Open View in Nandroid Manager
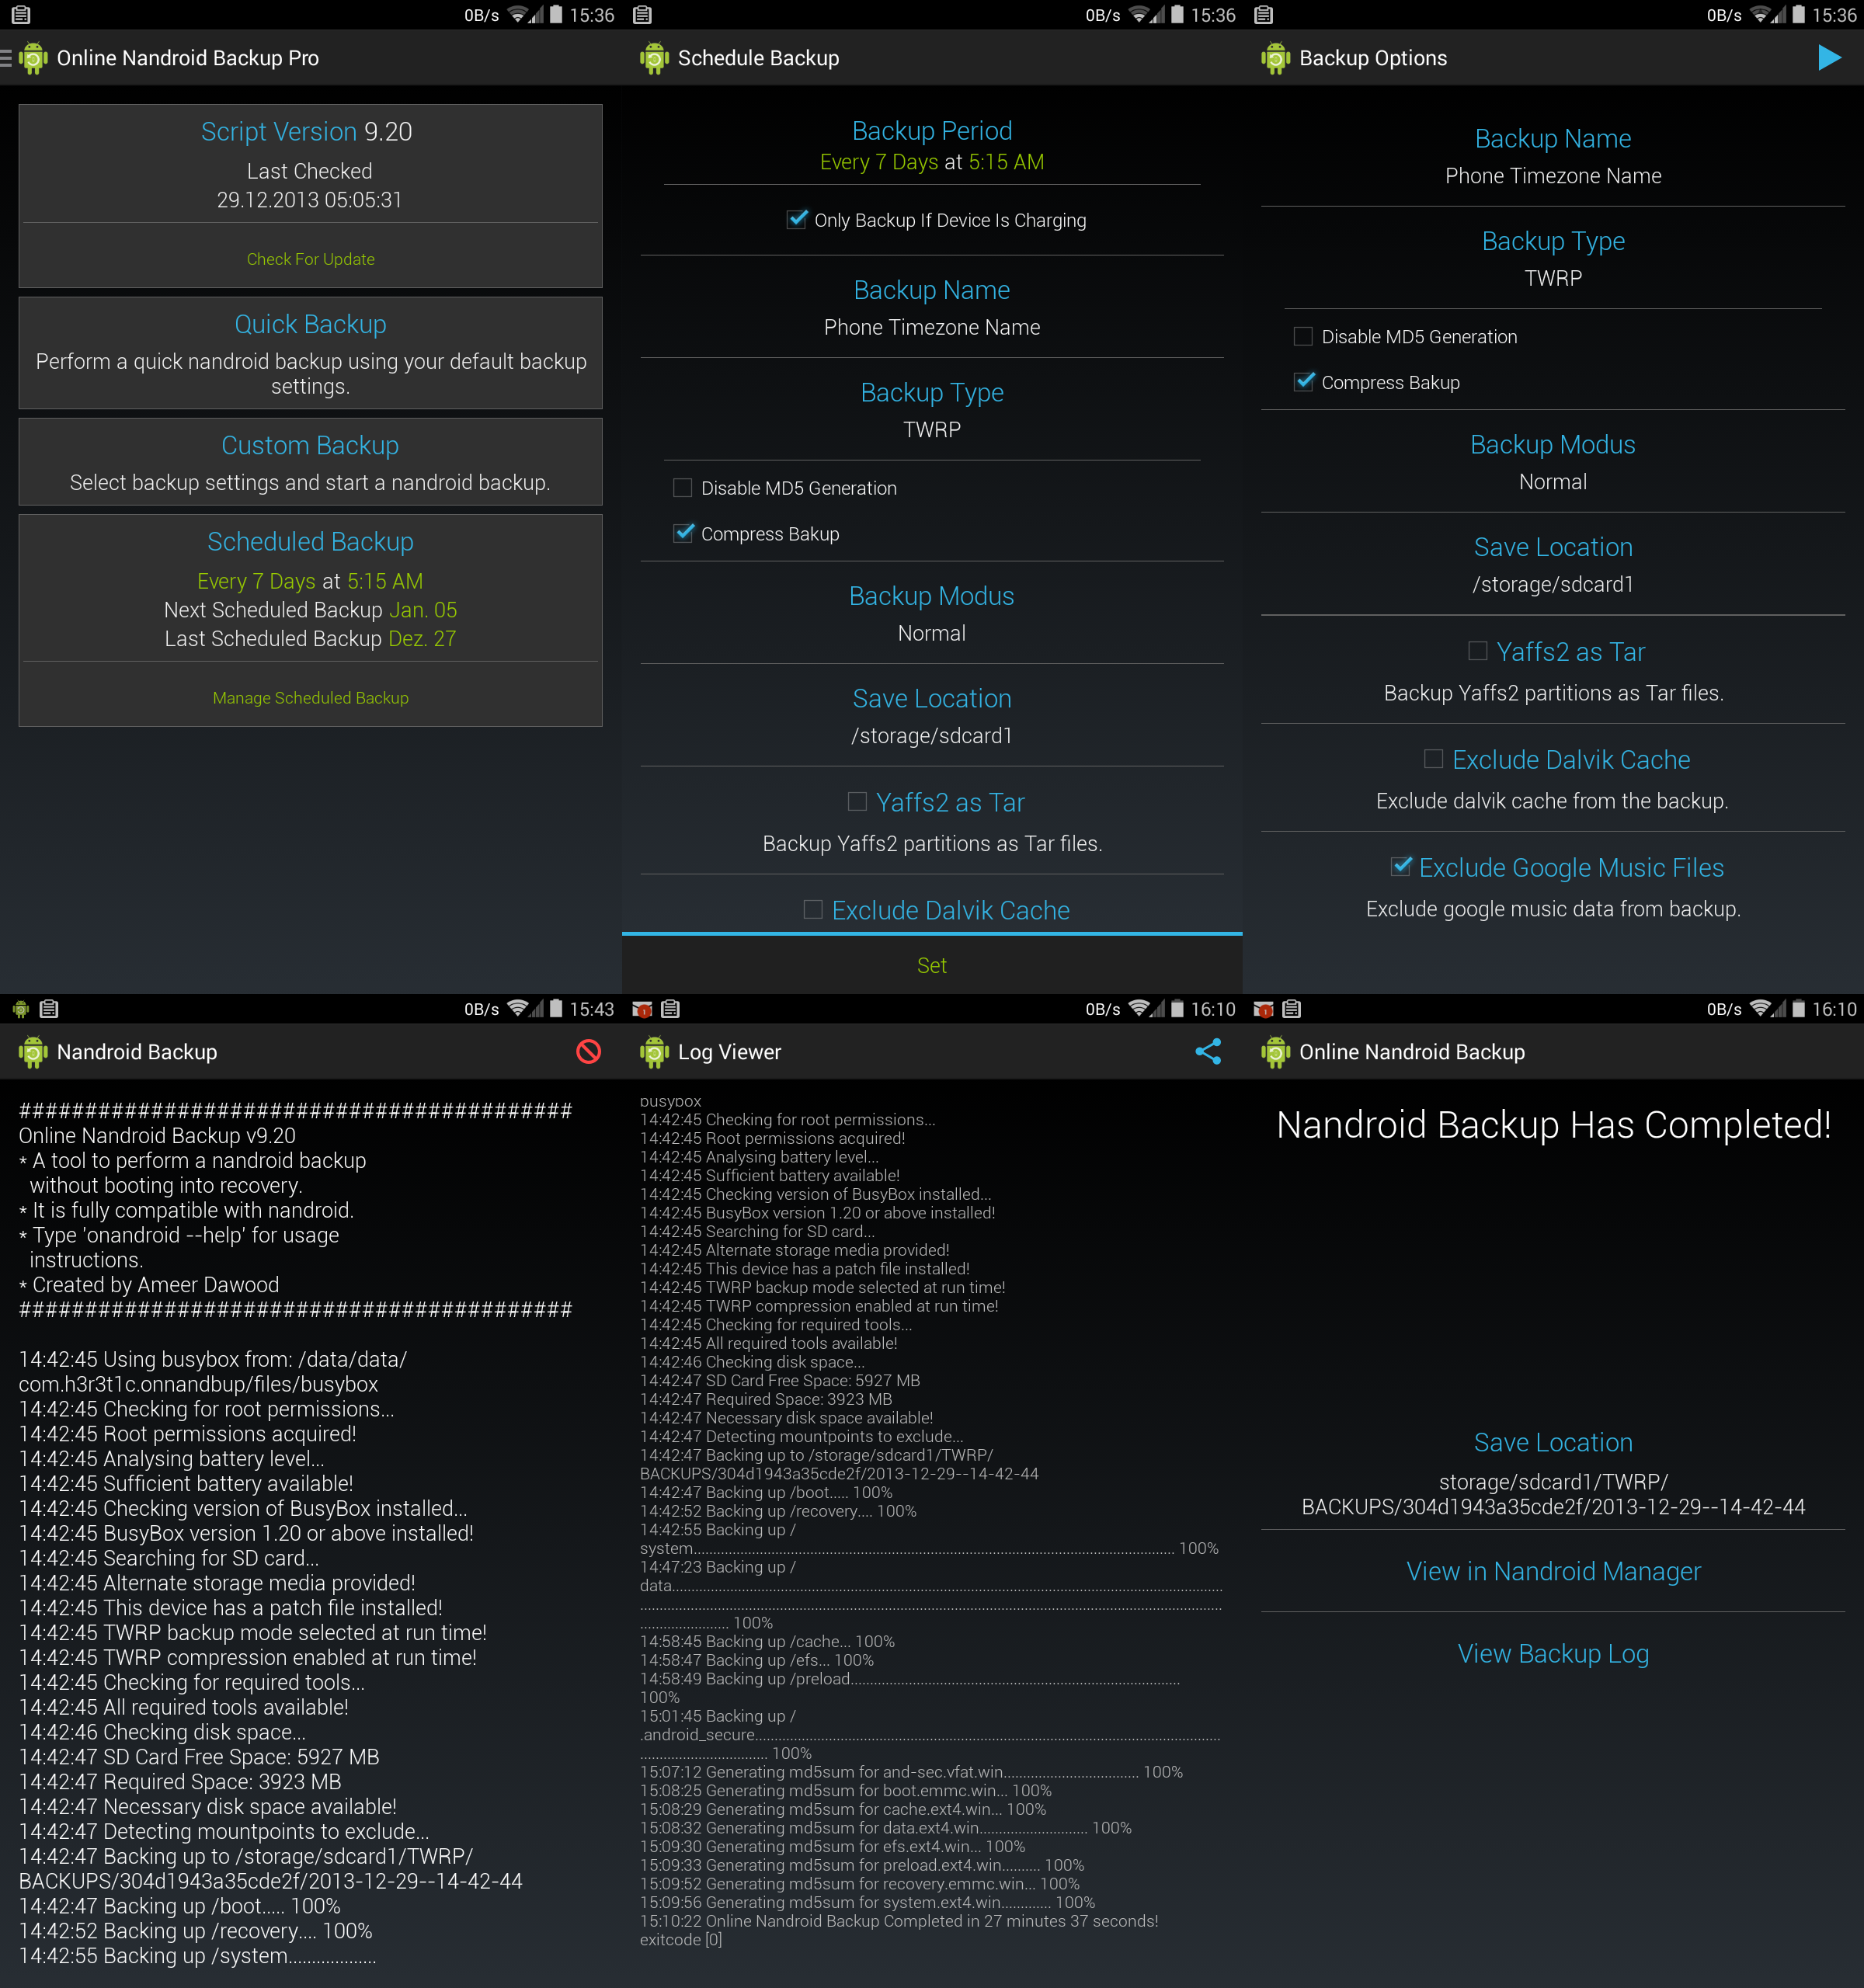This screenshot has width=1864, height=1988. 1553,1571
